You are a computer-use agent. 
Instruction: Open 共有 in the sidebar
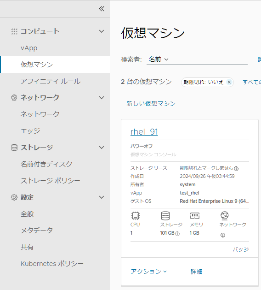coord(27,247)
